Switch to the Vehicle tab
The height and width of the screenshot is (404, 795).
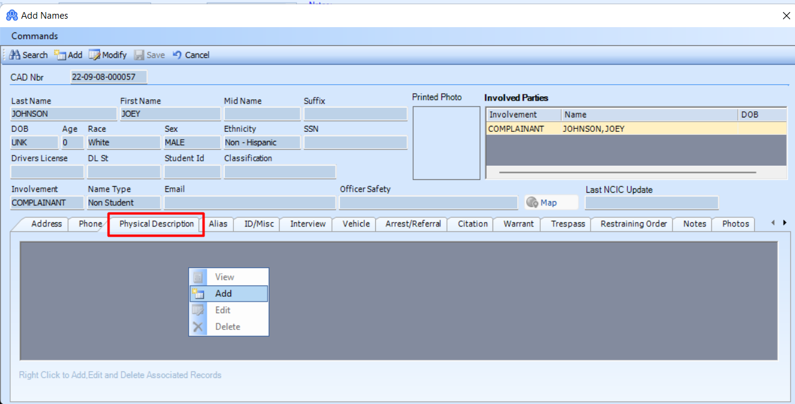[354, 223]
